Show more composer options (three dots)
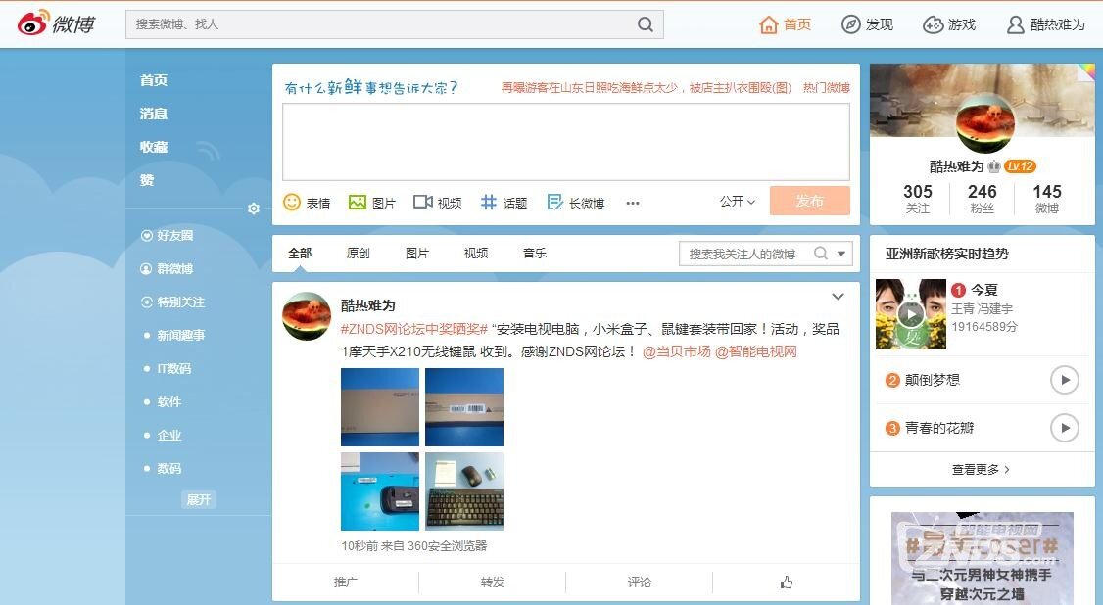The width and height of the screenshot is (1103, 605). pos(633,203)
